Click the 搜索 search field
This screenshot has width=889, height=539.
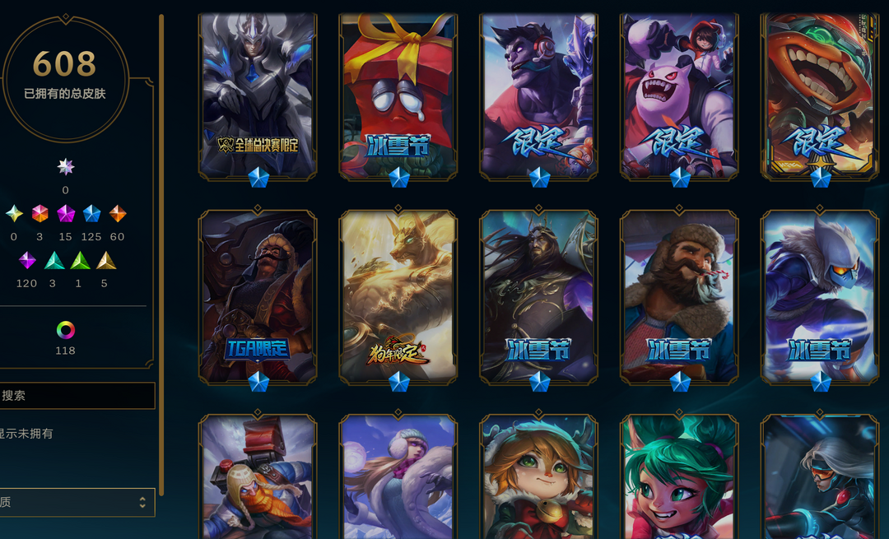[77, 396]
